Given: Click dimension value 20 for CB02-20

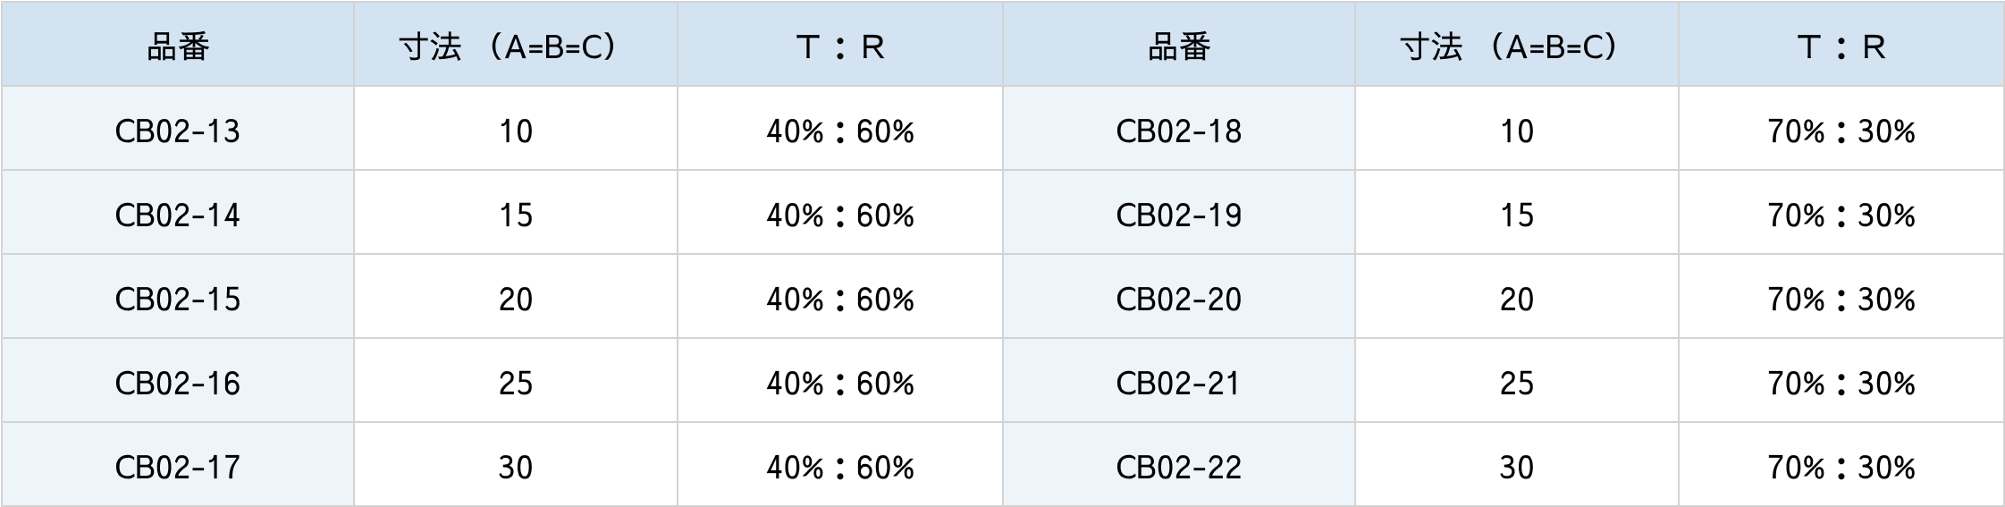Looking at the screenshot, I should click(x=1516, y=300).
